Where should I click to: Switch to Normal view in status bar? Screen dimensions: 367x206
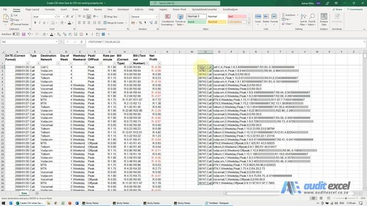pyautogui.click(x=313, y=198)
